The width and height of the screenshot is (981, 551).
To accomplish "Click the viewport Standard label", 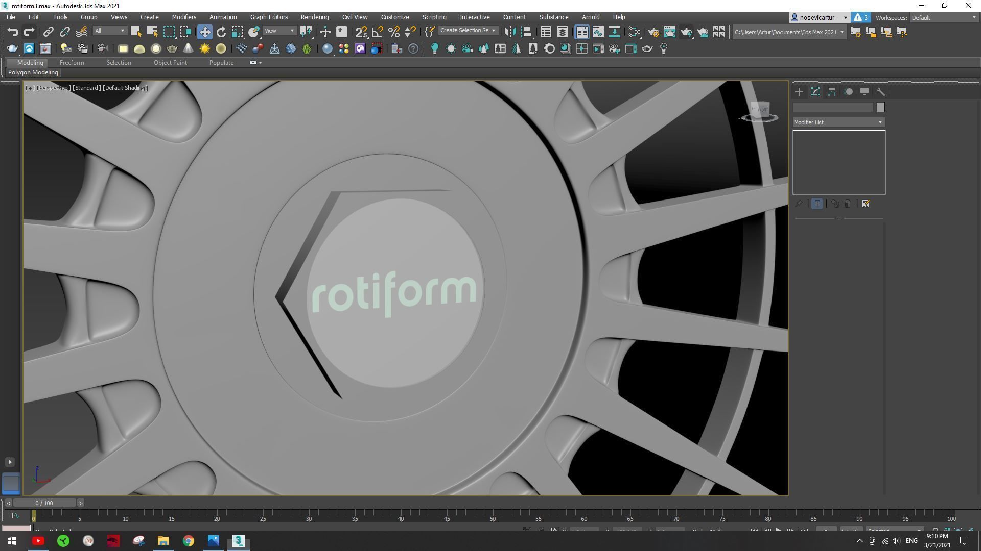I will click(x=86, y=88).
